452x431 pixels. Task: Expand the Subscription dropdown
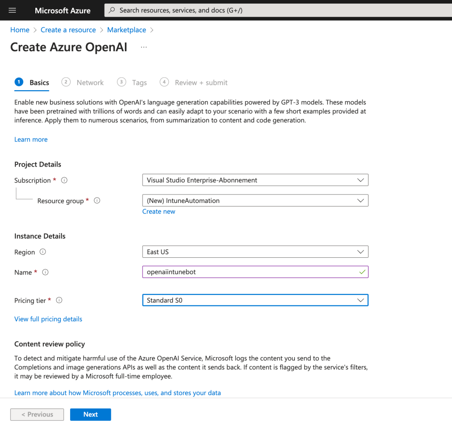point(255,180)
